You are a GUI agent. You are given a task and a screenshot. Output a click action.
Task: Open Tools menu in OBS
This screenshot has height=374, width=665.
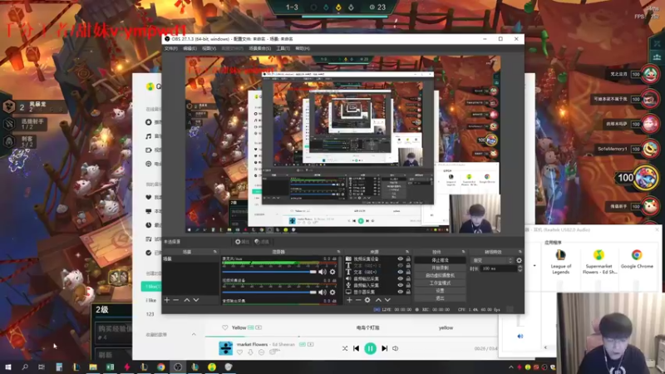(x=283, y=48)
